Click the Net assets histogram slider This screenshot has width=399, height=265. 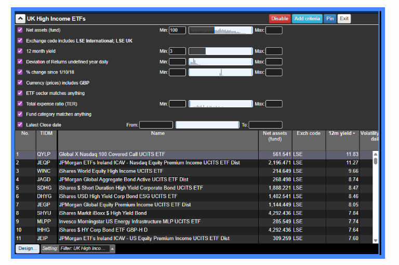[x=220, y=30]
